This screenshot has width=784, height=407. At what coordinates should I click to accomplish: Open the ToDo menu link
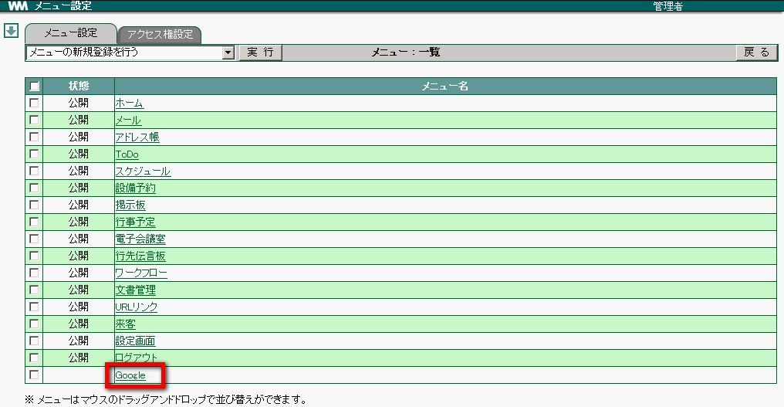click(x=127, y=154)
